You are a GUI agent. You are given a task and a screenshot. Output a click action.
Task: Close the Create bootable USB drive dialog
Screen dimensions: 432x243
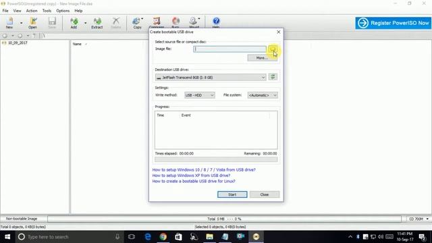[279, 32]
